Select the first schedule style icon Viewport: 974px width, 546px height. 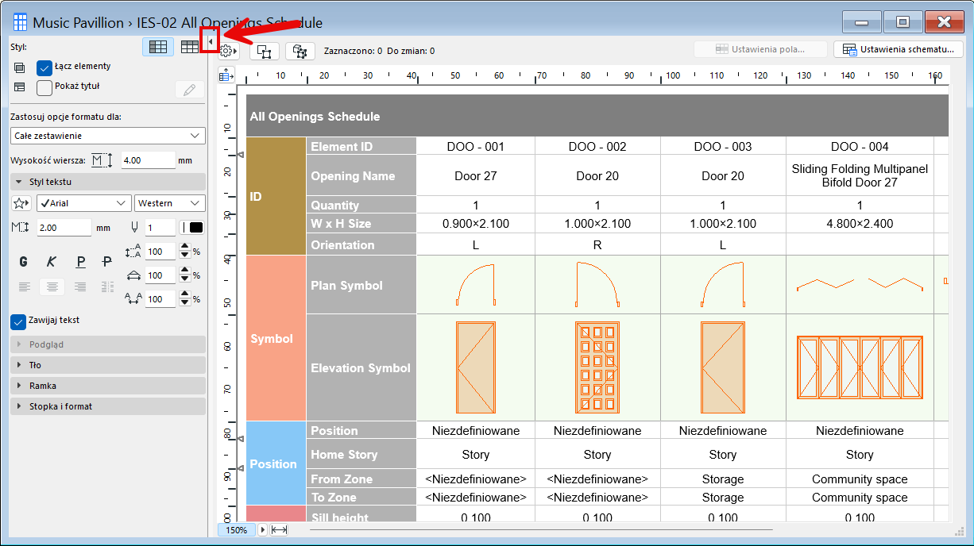(158, 47)
